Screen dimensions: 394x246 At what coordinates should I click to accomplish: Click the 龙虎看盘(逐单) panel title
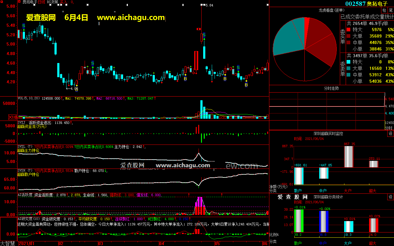pos(331,10)
